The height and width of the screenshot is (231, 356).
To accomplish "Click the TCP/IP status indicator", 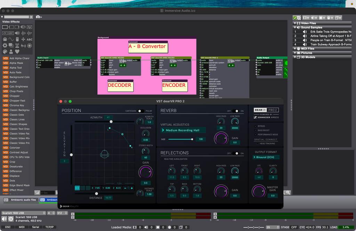I will pos(49,227).
